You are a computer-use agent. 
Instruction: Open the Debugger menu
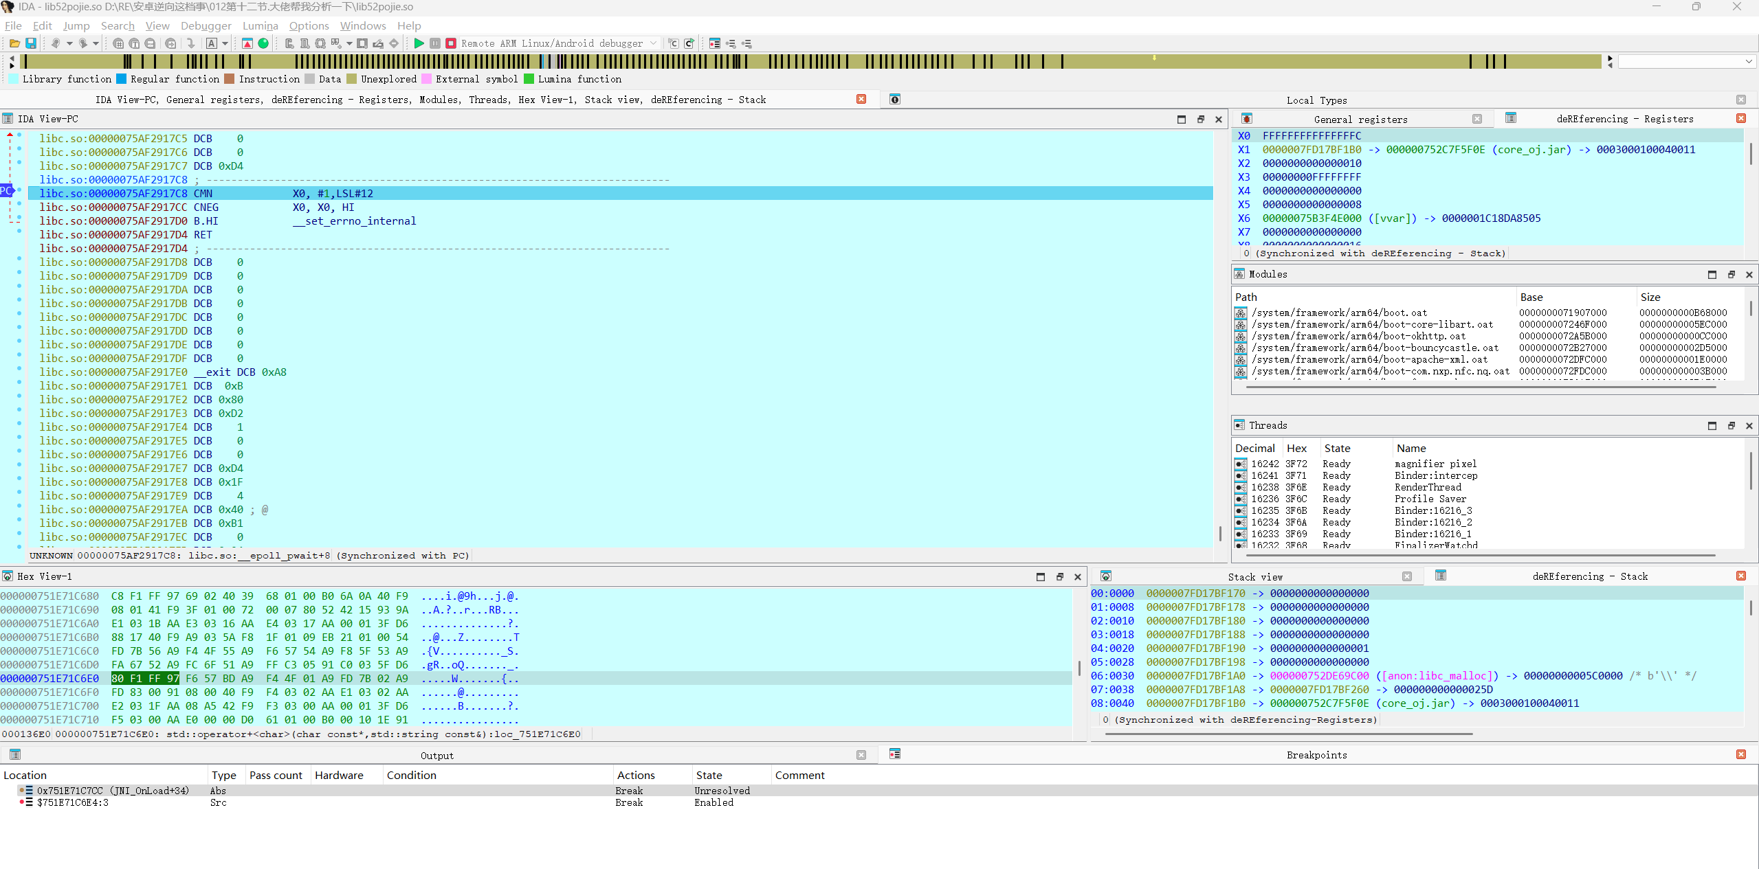point(206,26)
